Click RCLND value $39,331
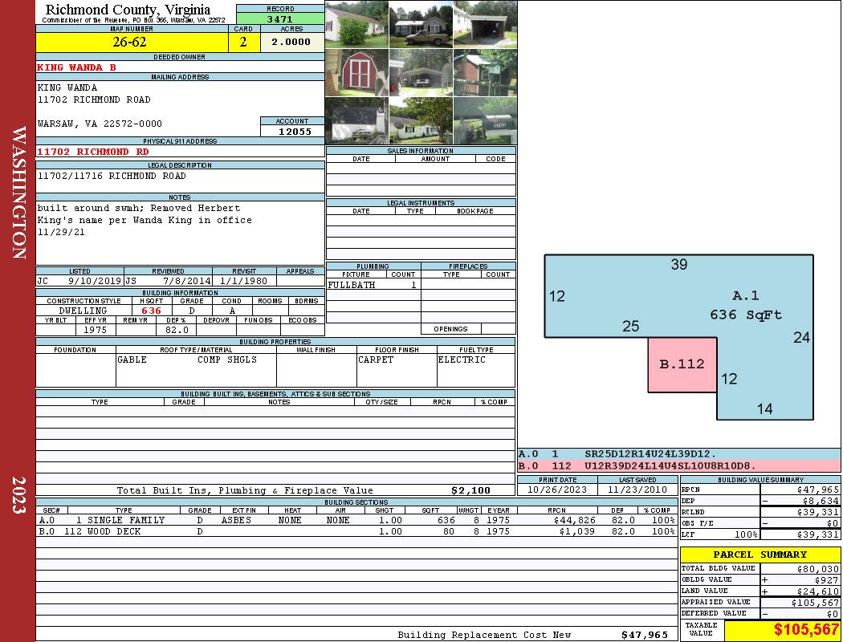843x642 pixels. pyautogui.click(x=817, y=512)
